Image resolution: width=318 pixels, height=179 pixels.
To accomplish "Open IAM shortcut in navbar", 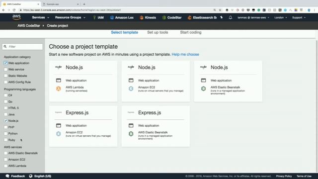I will pyautogui.click(x=98, y=18).
